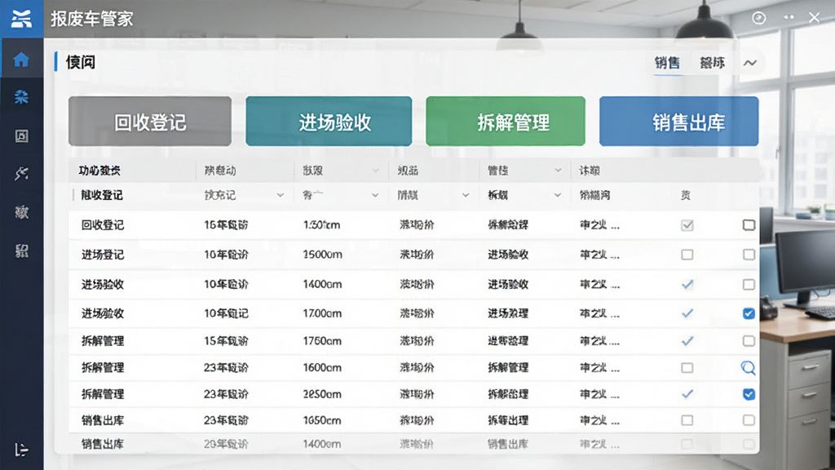Untick the grey checked box in the 回收登记 table row
Viewport: 835px width, 470px height.
click(x=687, y=225)
